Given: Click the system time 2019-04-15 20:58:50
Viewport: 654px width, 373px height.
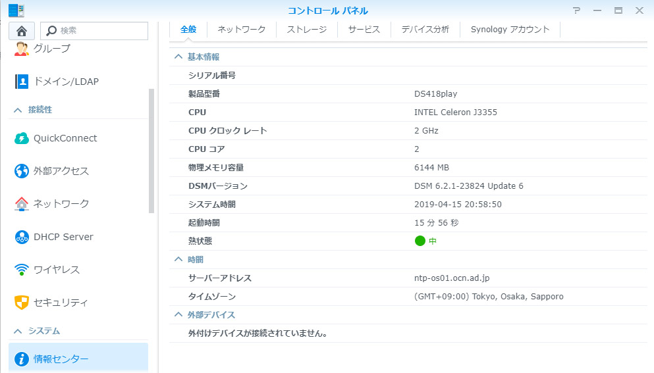Looking at the screenshot, I should click(x=458, y=204).
